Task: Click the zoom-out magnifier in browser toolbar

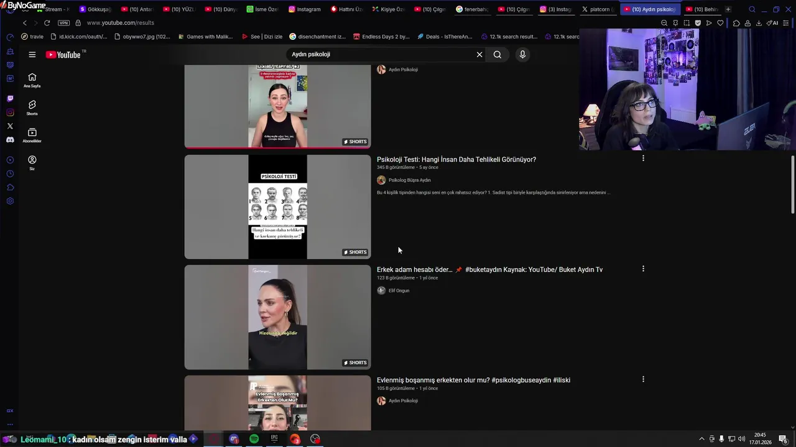Action: [x=664, y=23]
